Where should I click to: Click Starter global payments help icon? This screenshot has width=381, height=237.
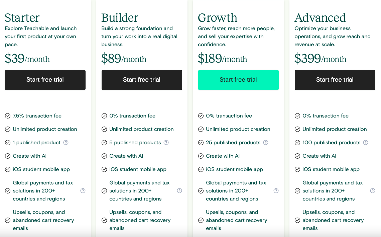pyautogui.click(x=83, y=191)
